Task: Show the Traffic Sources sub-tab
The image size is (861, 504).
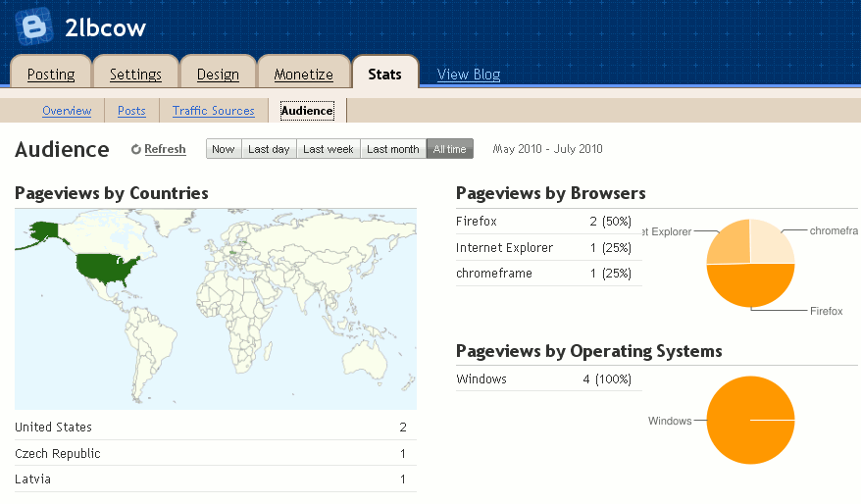Action: point(213,111)
